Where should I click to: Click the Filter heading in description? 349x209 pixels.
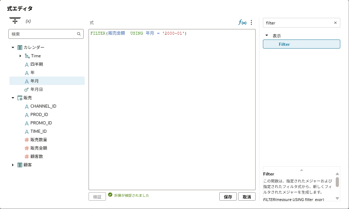tap(269, 174)
